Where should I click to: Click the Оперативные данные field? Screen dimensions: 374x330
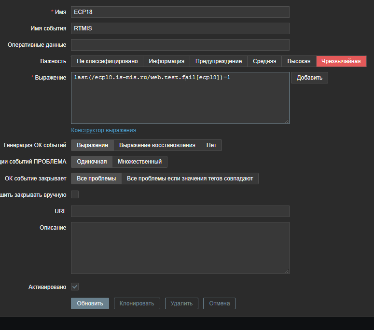tap(180, 45)
